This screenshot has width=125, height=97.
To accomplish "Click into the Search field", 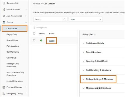I will [x=48, y=19].
